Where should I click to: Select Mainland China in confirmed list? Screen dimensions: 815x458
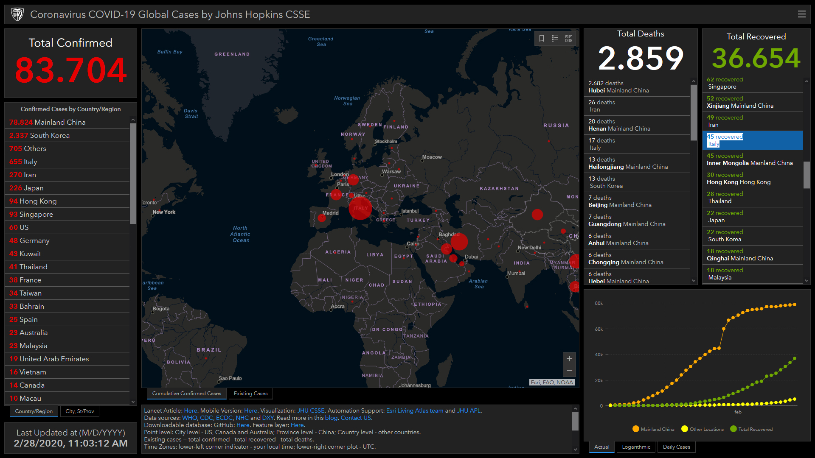tap(67, 122)
